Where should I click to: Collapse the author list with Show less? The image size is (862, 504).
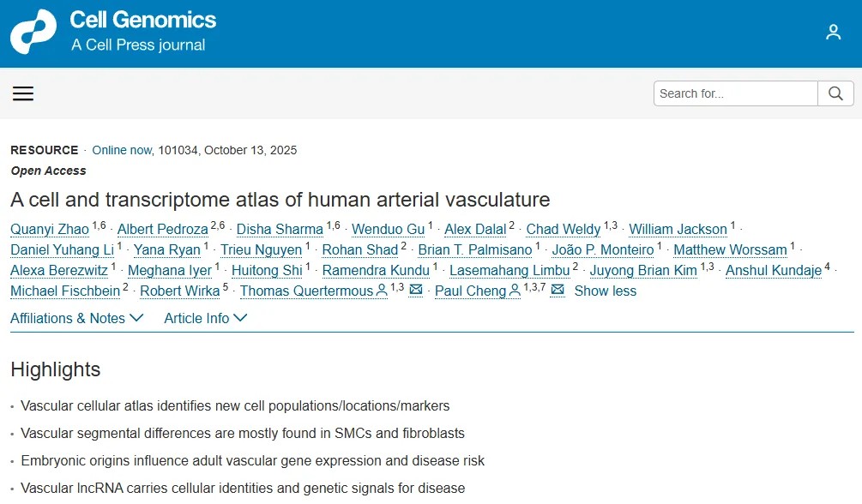(605, 291)
